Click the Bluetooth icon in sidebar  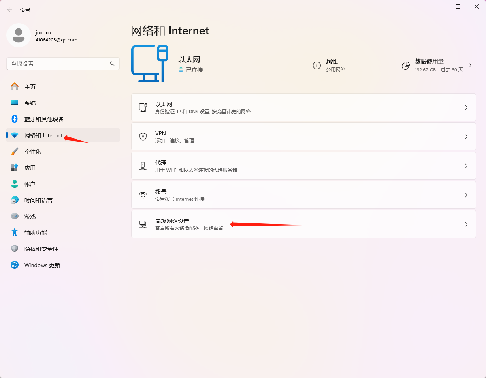[x=15, y=119]
